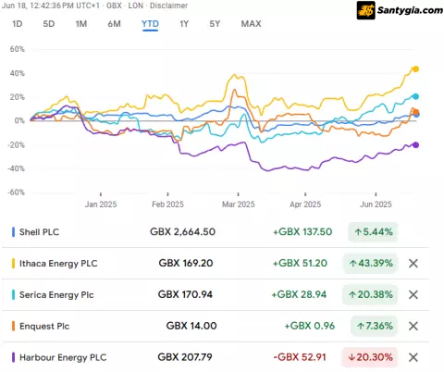This screenshot has width=444, height=372.
Task: Click the yellow Ithaca chart endpoint dot
Action: (415, 68)
